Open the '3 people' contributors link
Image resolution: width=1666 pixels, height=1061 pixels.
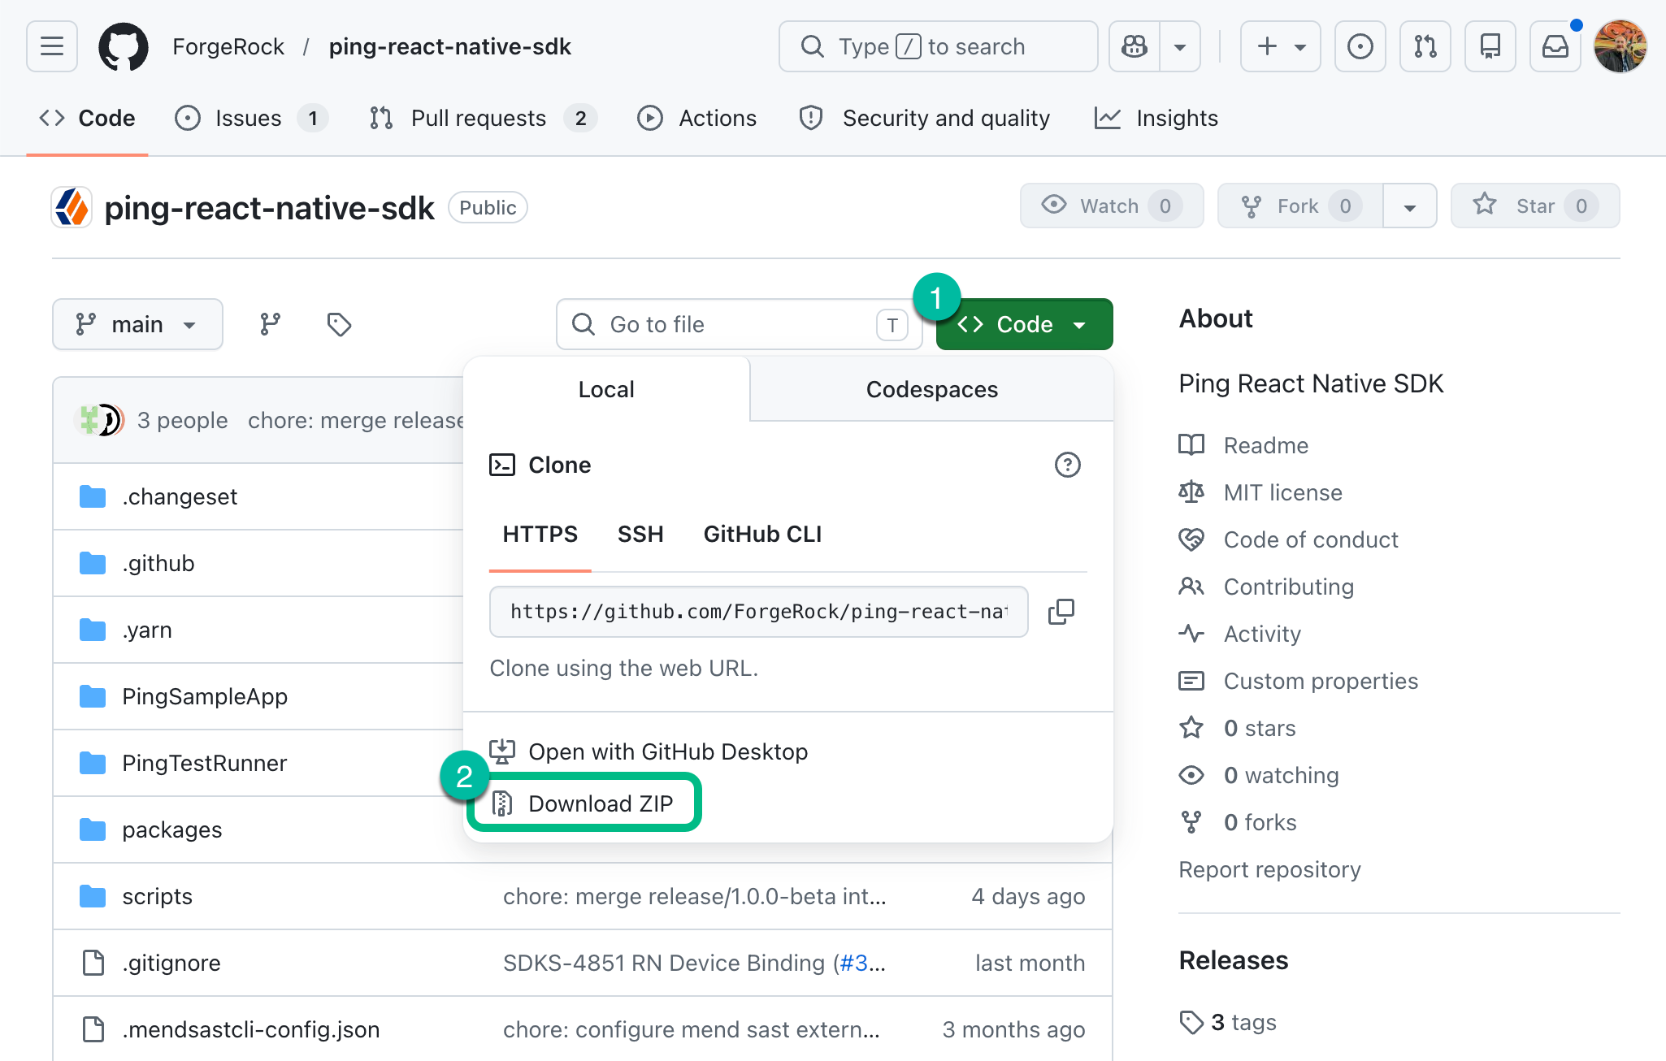[183, 420]
